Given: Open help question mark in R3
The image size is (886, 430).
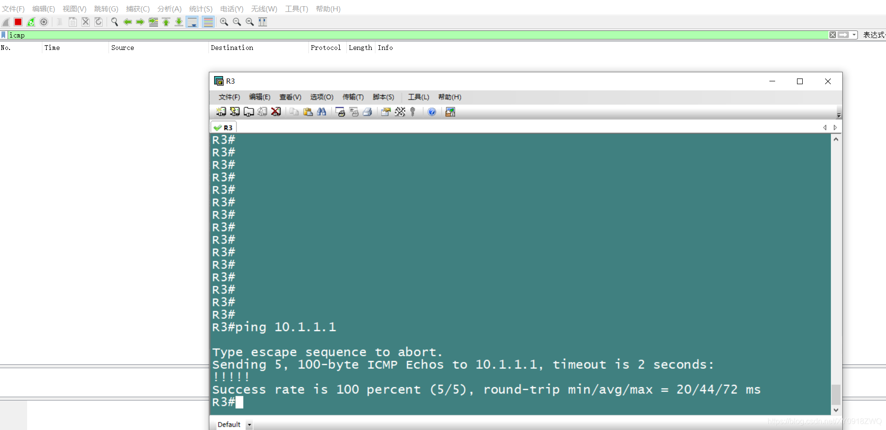Looking at the screenshot, I should (x=432, y=112).
